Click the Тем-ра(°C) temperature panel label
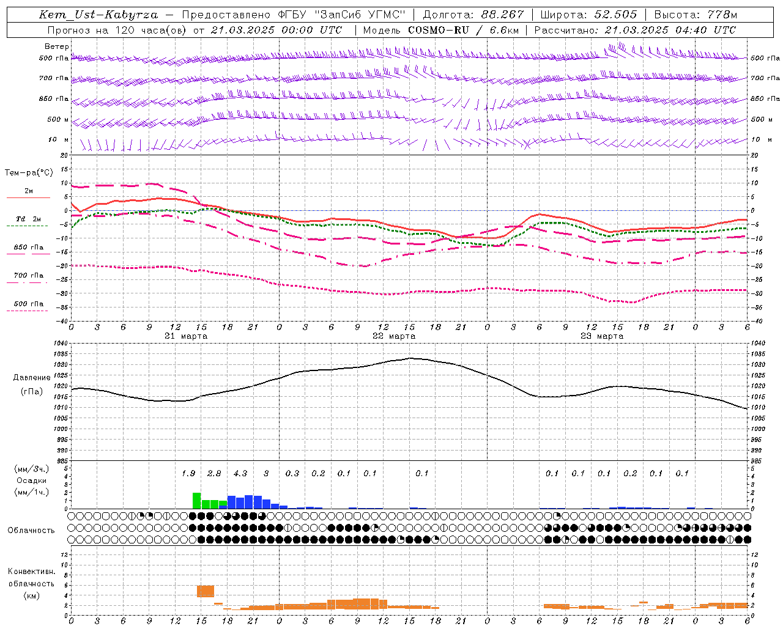Screen dimensions: 783x626 [29, 173]
